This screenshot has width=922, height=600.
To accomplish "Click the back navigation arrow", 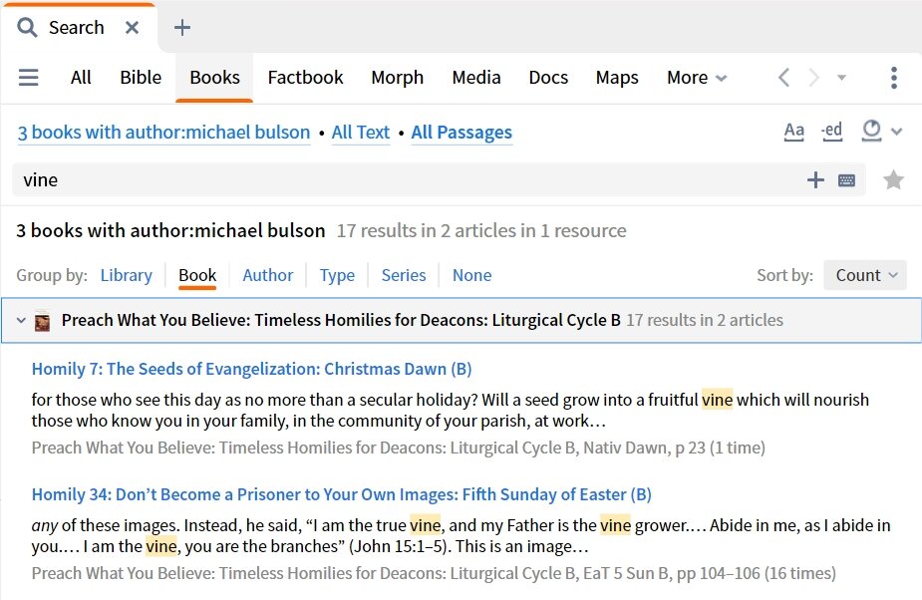I will pyautogui.click(x=783, y=78).
